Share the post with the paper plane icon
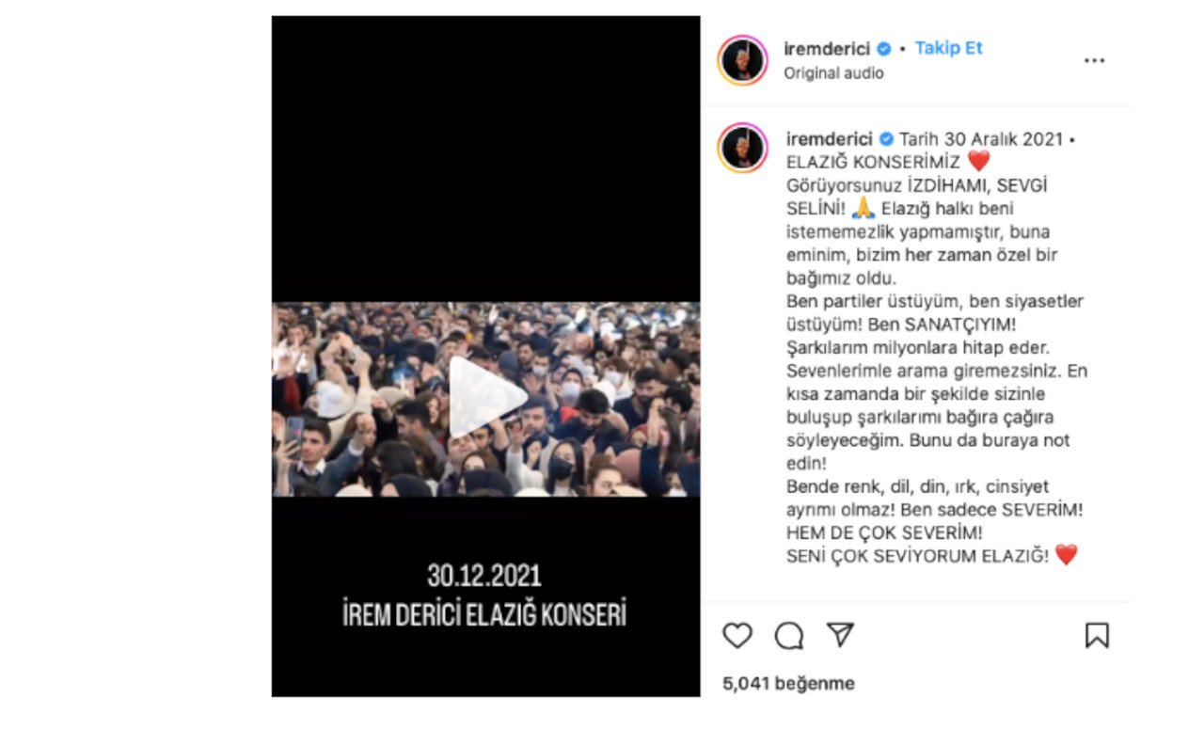 coord(840,635)
